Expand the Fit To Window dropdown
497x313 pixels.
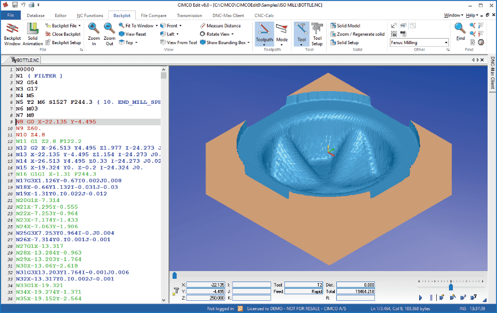tap(156, 25)
